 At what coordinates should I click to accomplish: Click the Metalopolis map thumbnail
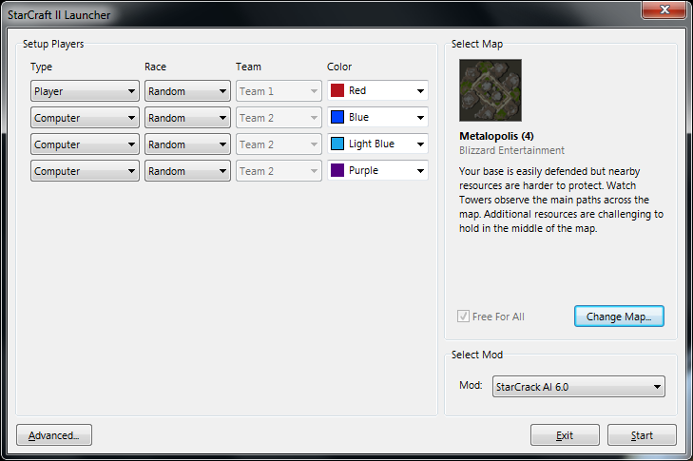click(x=491, y=90)
